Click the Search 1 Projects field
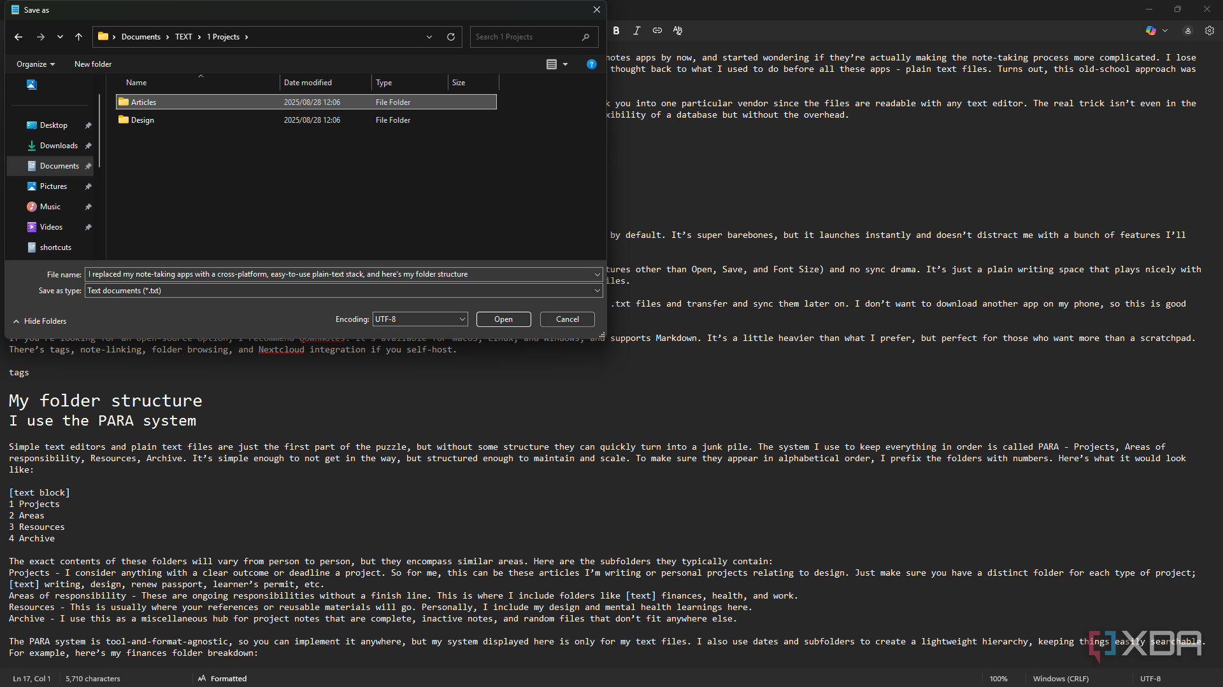The width and height of the screenshot is (1223, 687). pos(534,37)
